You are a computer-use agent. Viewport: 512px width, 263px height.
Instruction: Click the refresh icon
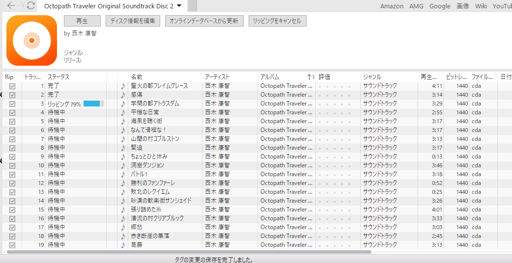30,5
